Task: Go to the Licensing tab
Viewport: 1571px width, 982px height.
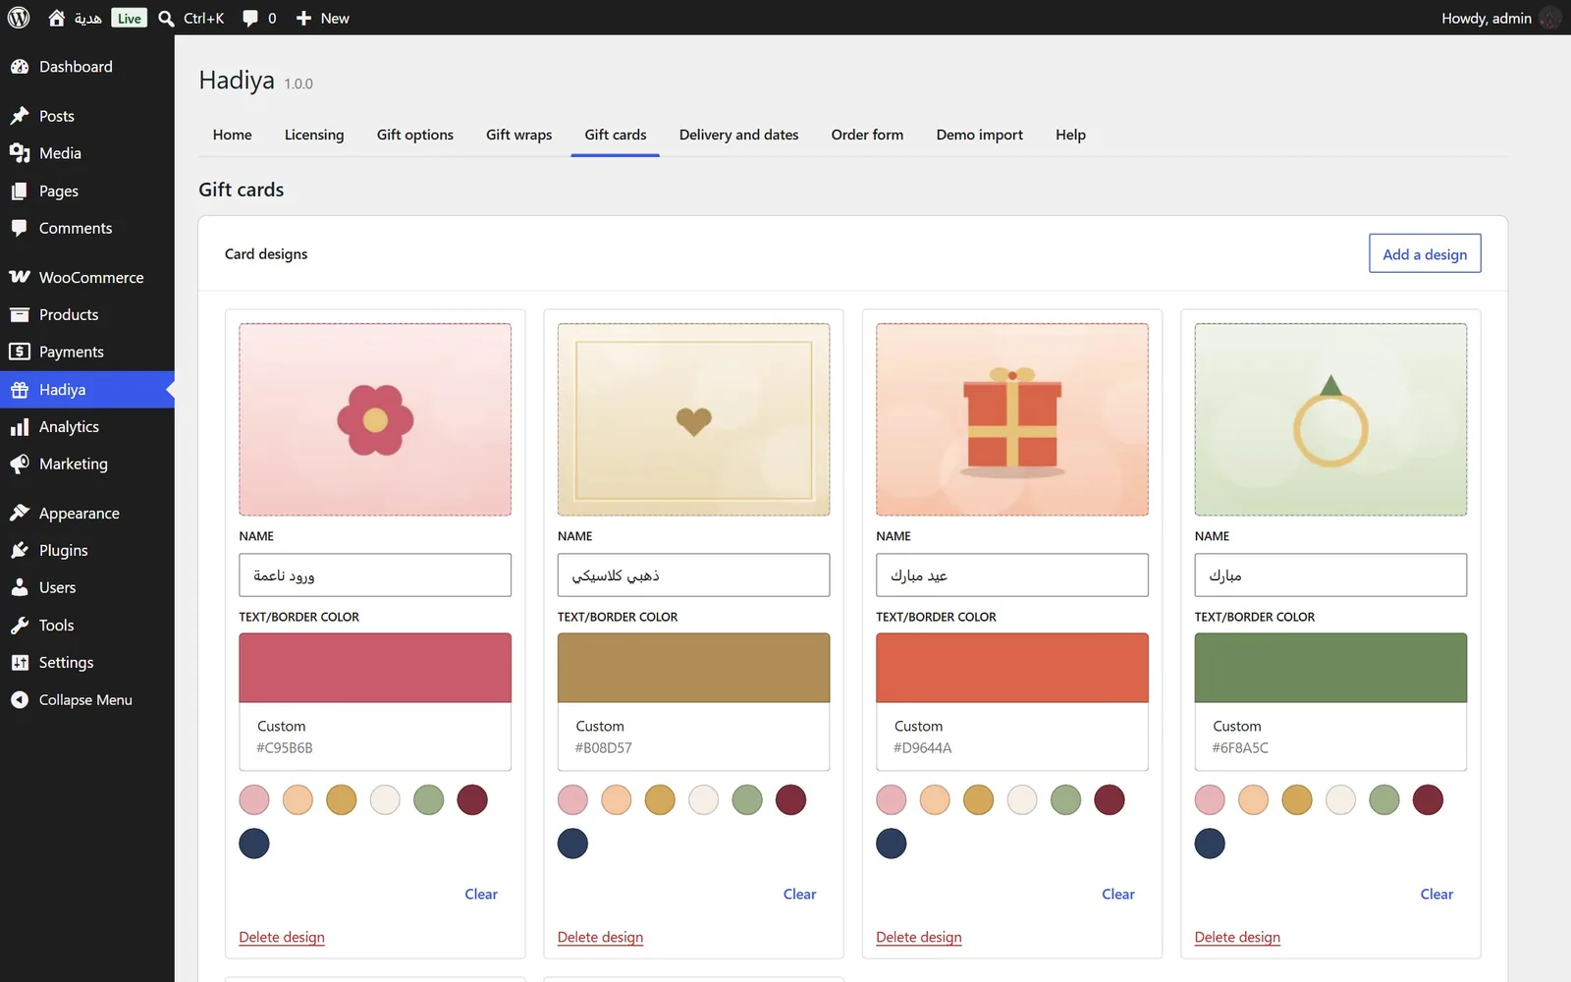Action: [314, 135]
